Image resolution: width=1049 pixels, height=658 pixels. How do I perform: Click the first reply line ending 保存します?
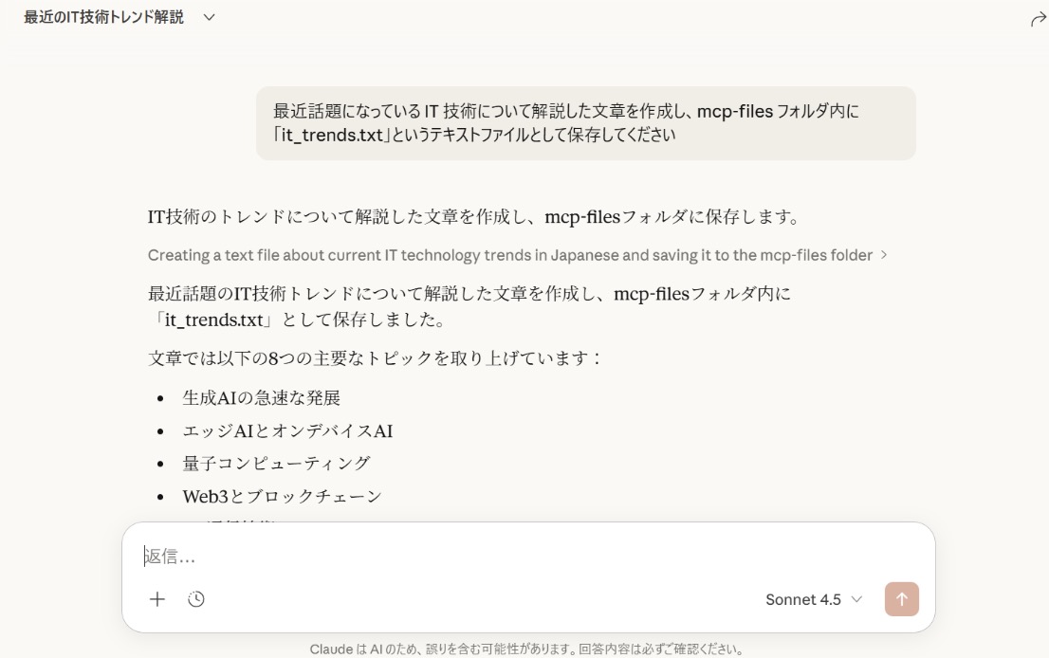[474, 217]
